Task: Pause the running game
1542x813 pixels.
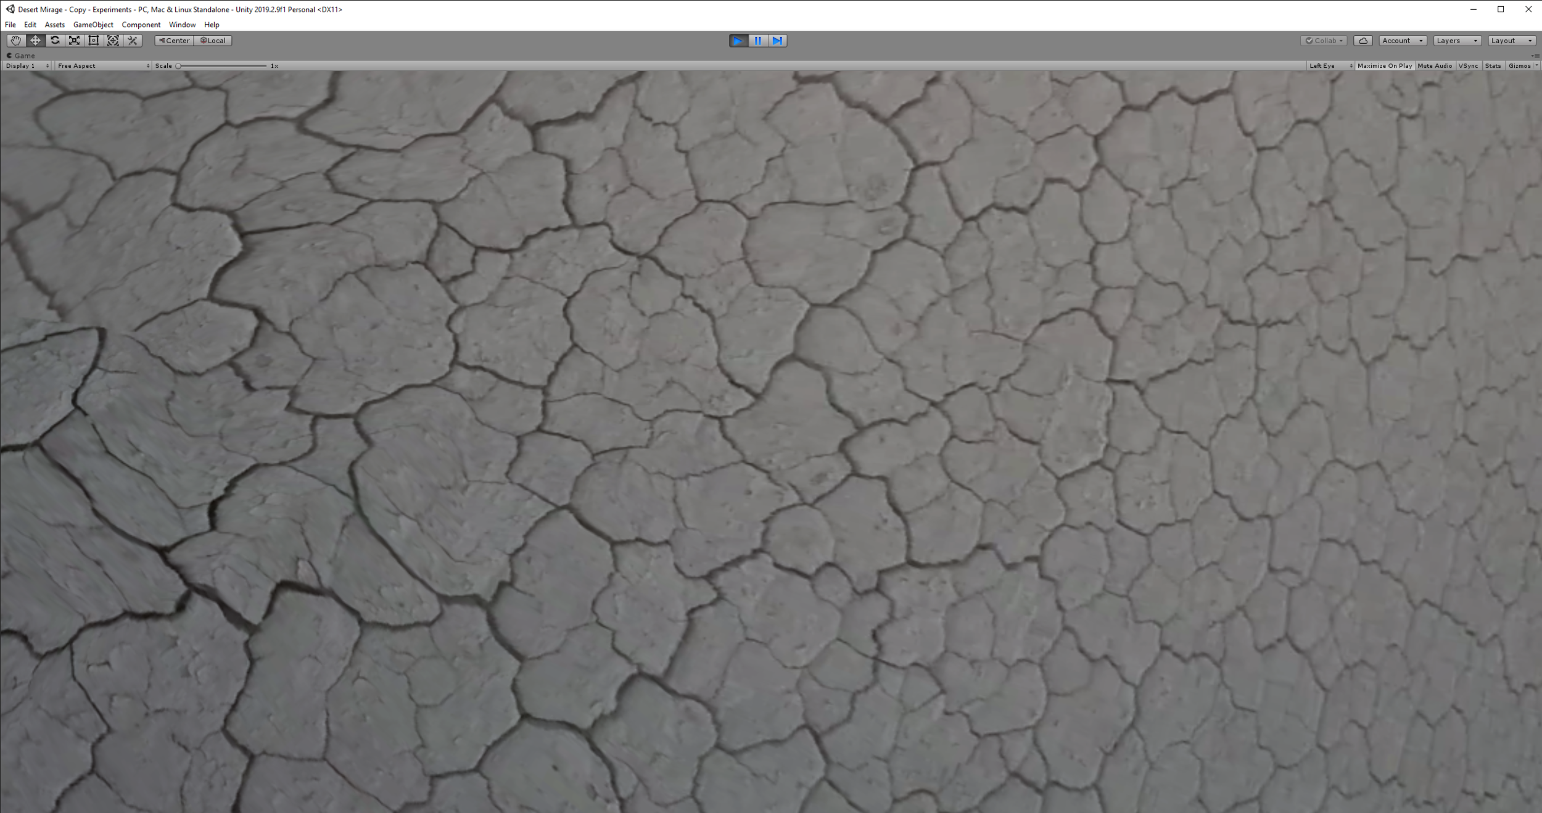Action: point(758,41)
